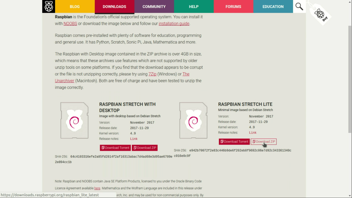Click the Lite SHA-256 hash starting e942b70072

(233, 153)
